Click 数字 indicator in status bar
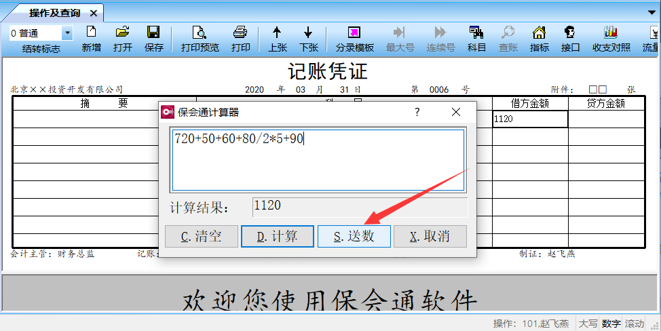Viewport: 661px width, 331px height. point(611,324)
